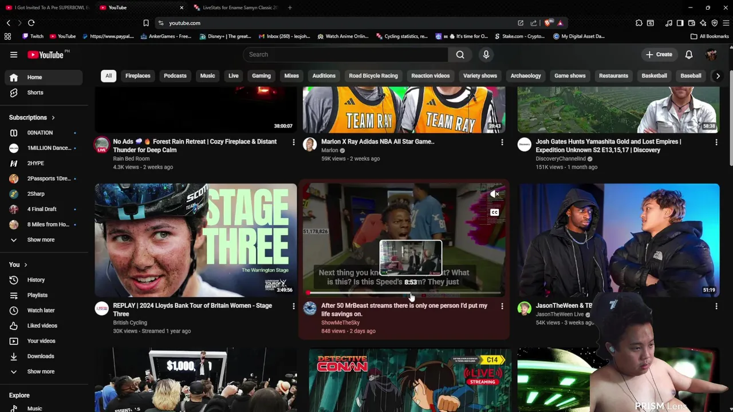Open the browser extensions puzzle icon
The width and height of the screenshot is (733, 412).
tap(639, 23)
